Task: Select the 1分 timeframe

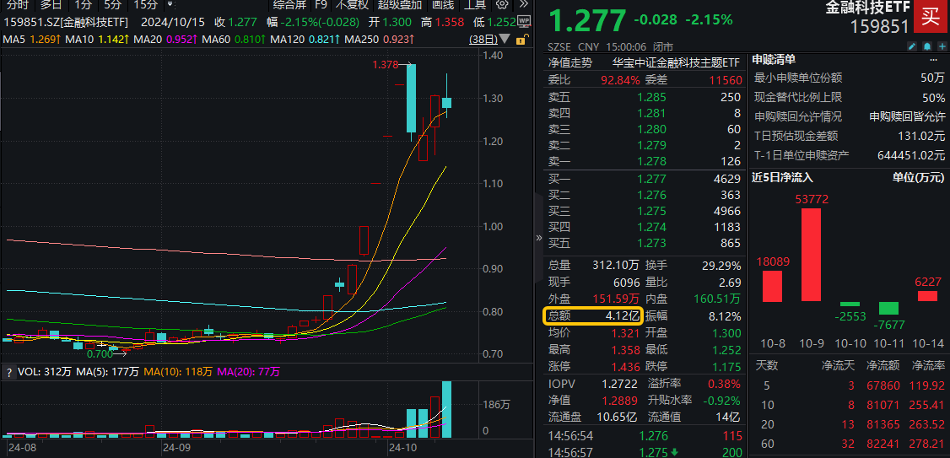Action: pos(82,5)
